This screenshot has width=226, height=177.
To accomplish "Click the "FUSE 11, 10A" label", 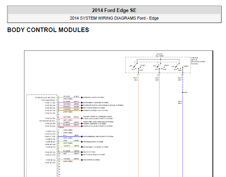I will [50, 103].
